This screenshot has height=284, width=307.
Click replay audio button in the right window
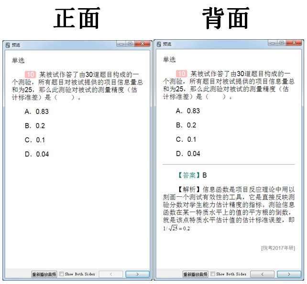[x=195, y=274]
